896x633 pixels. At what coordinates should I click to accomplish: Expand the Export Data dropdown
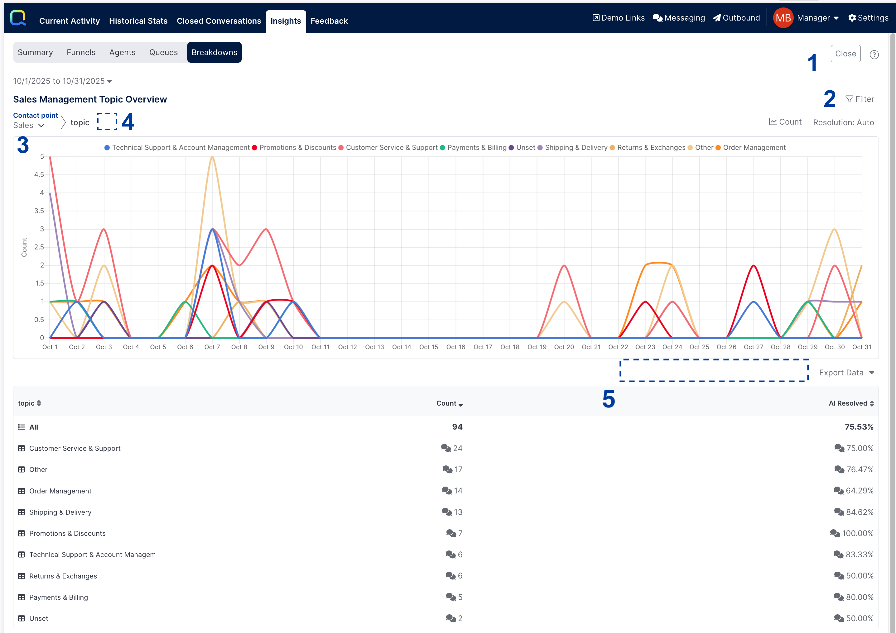click(x=846, y=373)
